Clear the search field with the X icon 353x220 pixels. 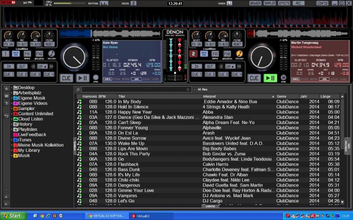click(x=188, y=90)
